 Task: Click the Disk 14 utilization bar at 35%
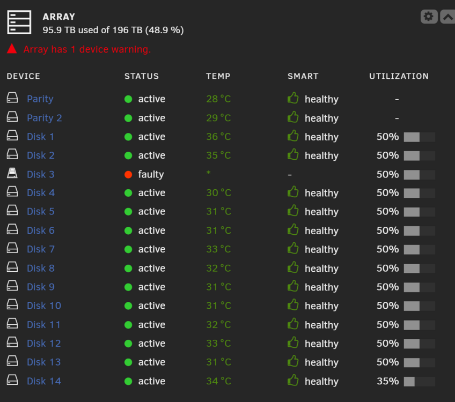(419, 382)
